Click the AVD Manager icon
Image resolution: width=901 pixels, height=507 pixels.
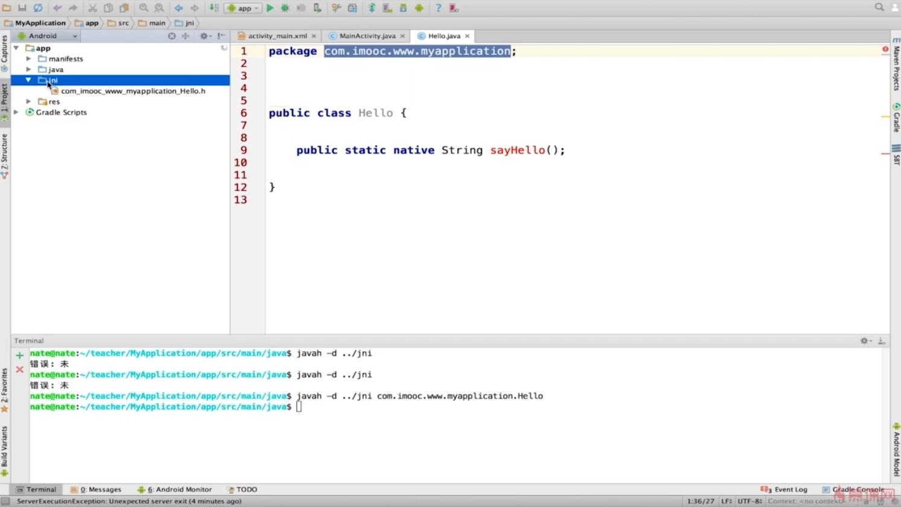pos(387,8)
